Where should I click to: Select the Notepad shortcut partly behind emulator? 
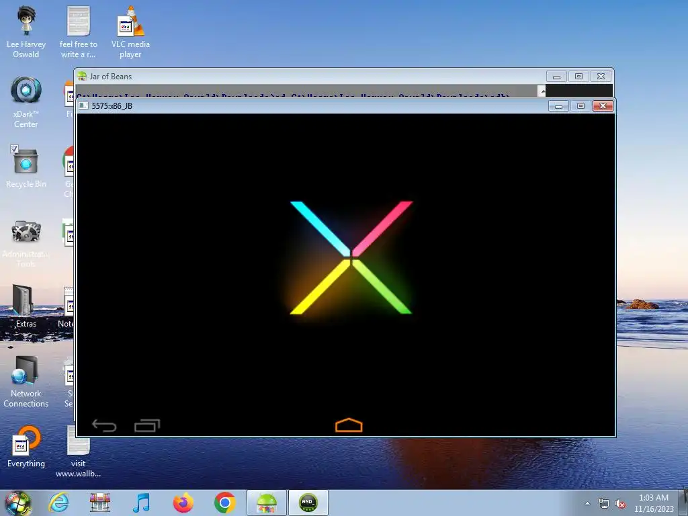click(x=67, y=307)
